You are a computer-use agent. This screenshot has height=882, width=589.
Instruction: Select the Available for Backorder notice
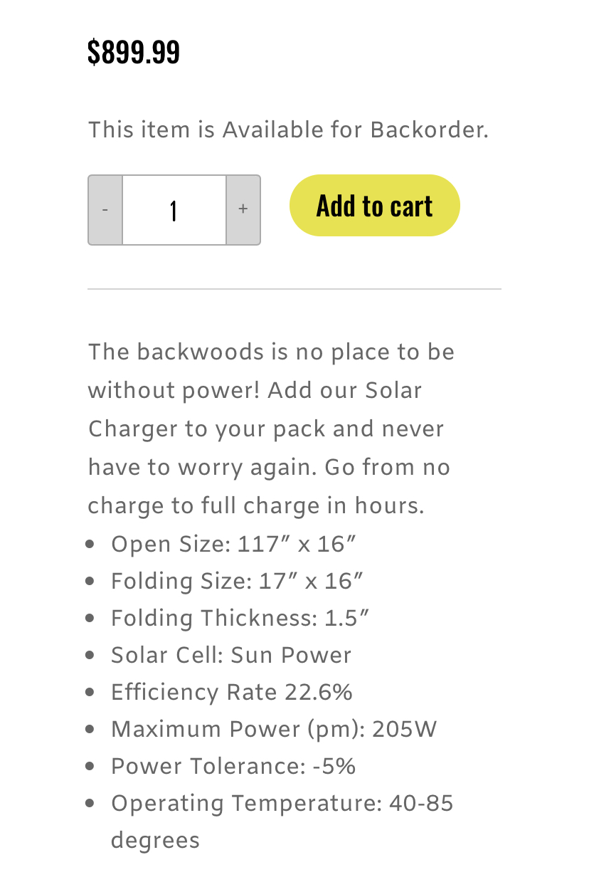(x=288, y=130)
